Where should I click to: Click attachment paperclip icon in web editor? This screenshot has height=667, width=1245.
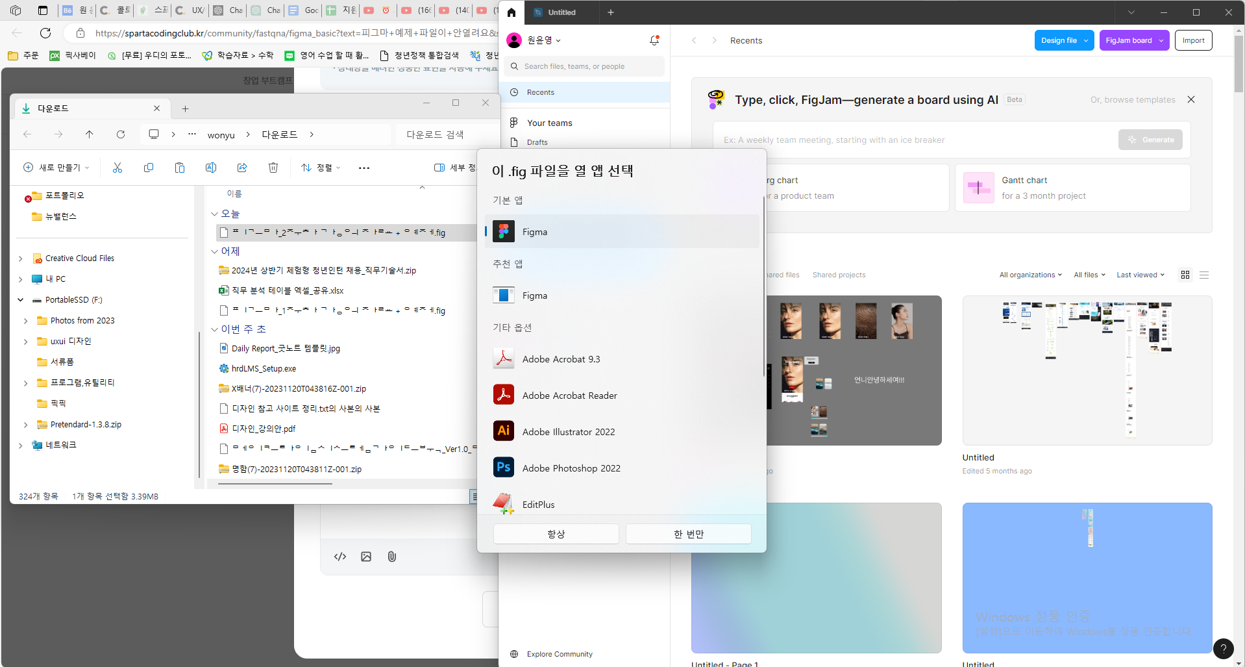pyautogui.click(x=392, y=557)
